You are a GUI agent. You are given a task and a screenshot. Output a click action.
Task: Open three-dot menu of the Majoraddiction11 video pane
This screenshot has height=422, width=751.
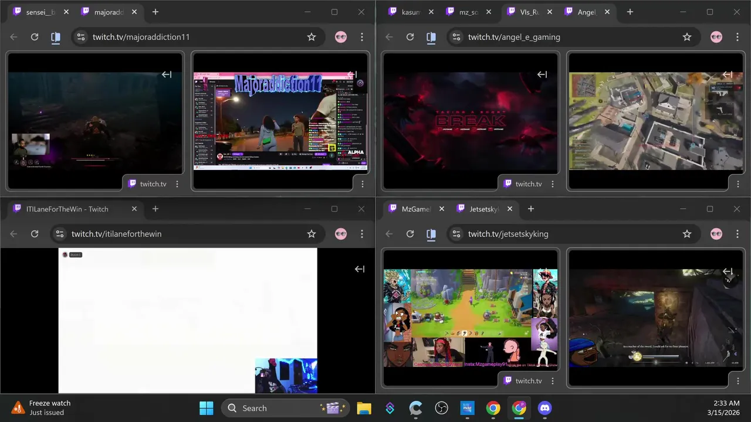point(363,184)
